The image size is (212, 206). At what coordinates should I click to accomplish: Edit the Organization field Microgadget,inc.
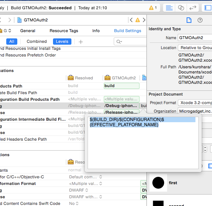pyautogui.click(x=195, y=111)
